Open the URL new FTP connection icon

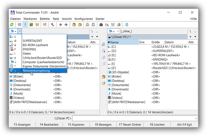coord(93,24)
